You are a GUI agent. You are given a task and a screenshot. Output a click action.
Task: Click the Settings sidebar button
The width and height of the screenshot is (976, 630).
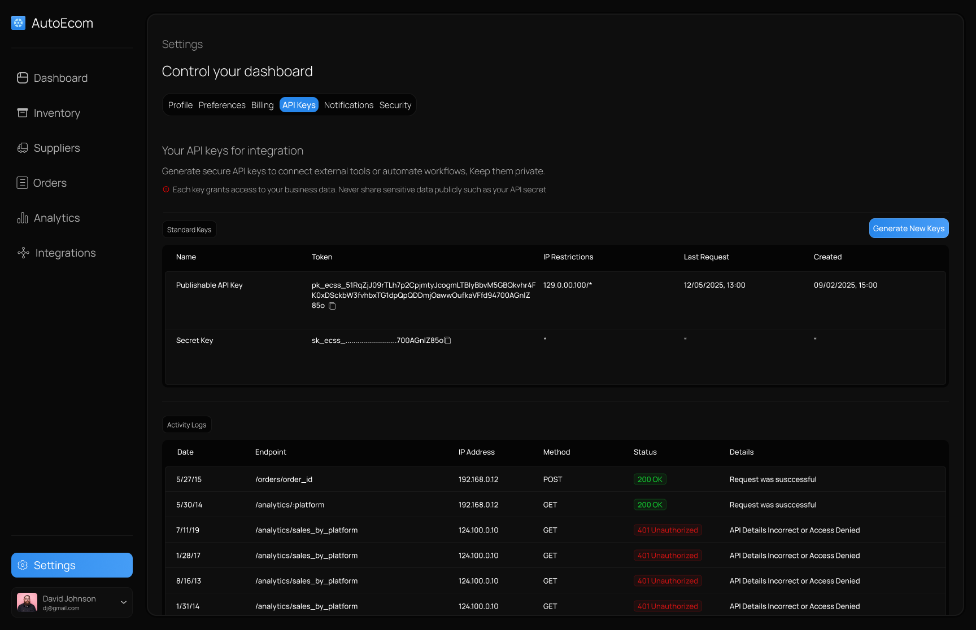72,565
